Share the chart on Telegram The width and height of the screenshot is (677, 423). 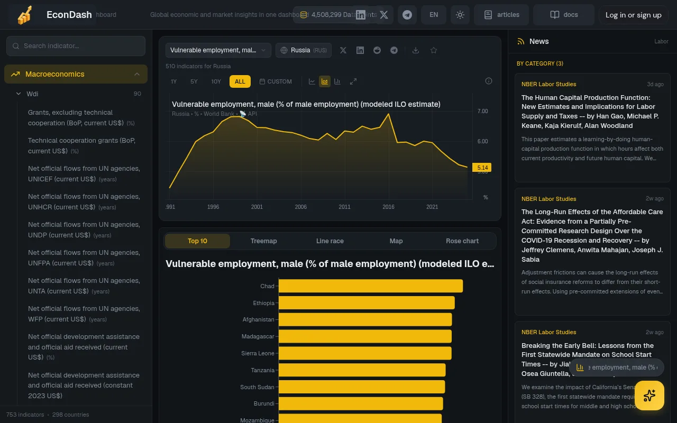(x=394, y=50)
